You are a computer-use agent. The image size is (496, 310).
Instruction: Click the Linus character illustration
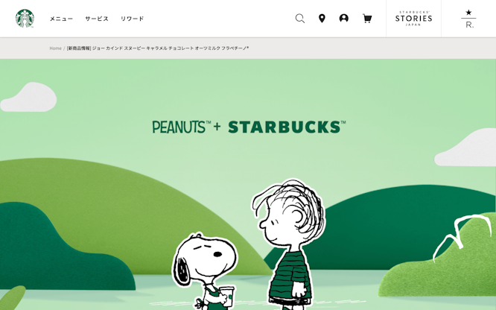click(x=289, y=244)
